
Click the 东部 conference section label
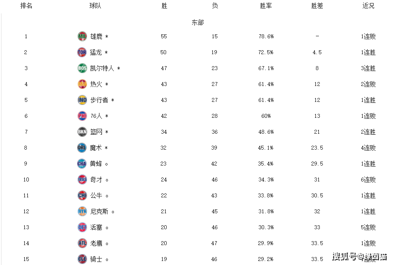[197, 22]
